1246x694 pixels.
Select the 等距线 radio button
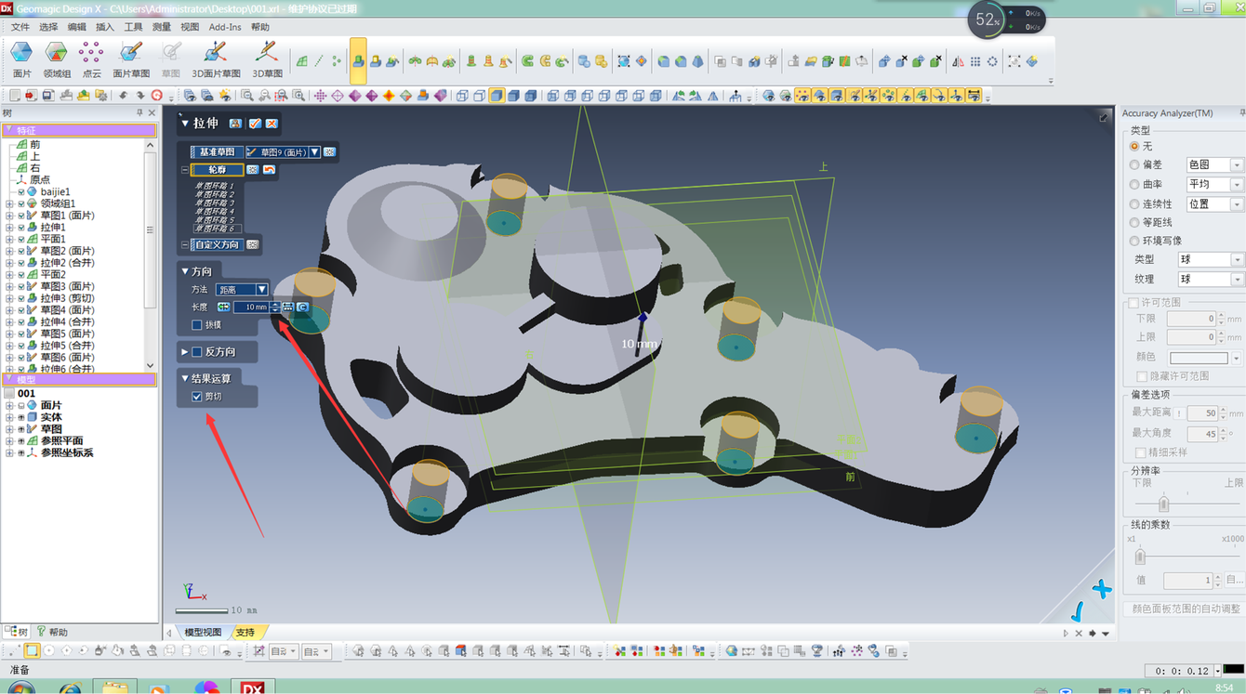[x=1134, y=222]
